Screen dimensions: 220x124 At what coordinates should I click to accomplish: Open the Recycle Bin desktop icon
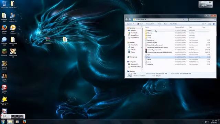pos(4,4)
